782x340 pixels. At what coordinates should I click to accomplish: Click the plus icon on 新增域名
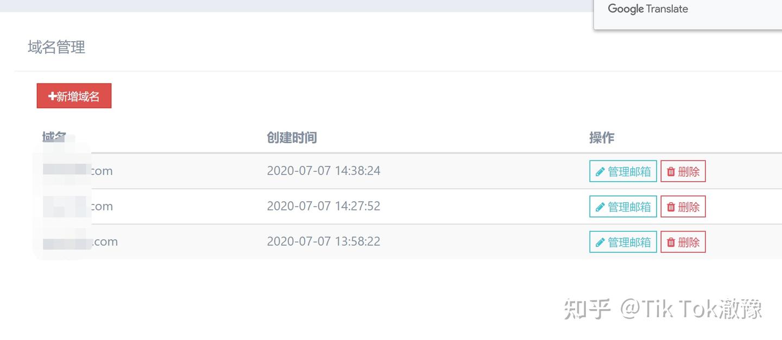pyautogui.click(x=52, y=97)
